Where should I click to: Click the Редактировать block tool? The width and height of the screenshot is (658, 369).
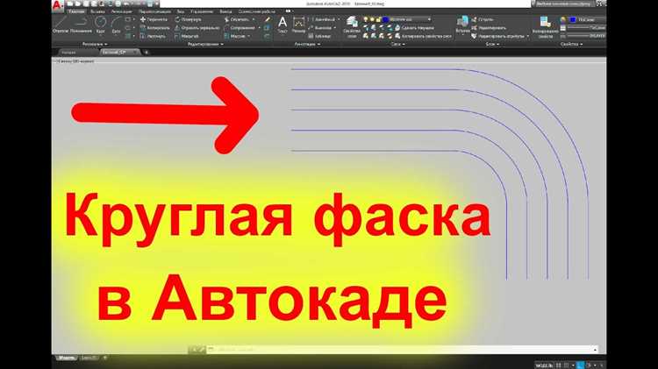(489, 28)
